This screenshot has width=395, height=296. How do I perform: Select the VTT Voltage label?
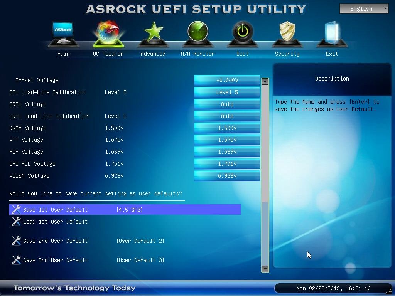coord(26,140)
